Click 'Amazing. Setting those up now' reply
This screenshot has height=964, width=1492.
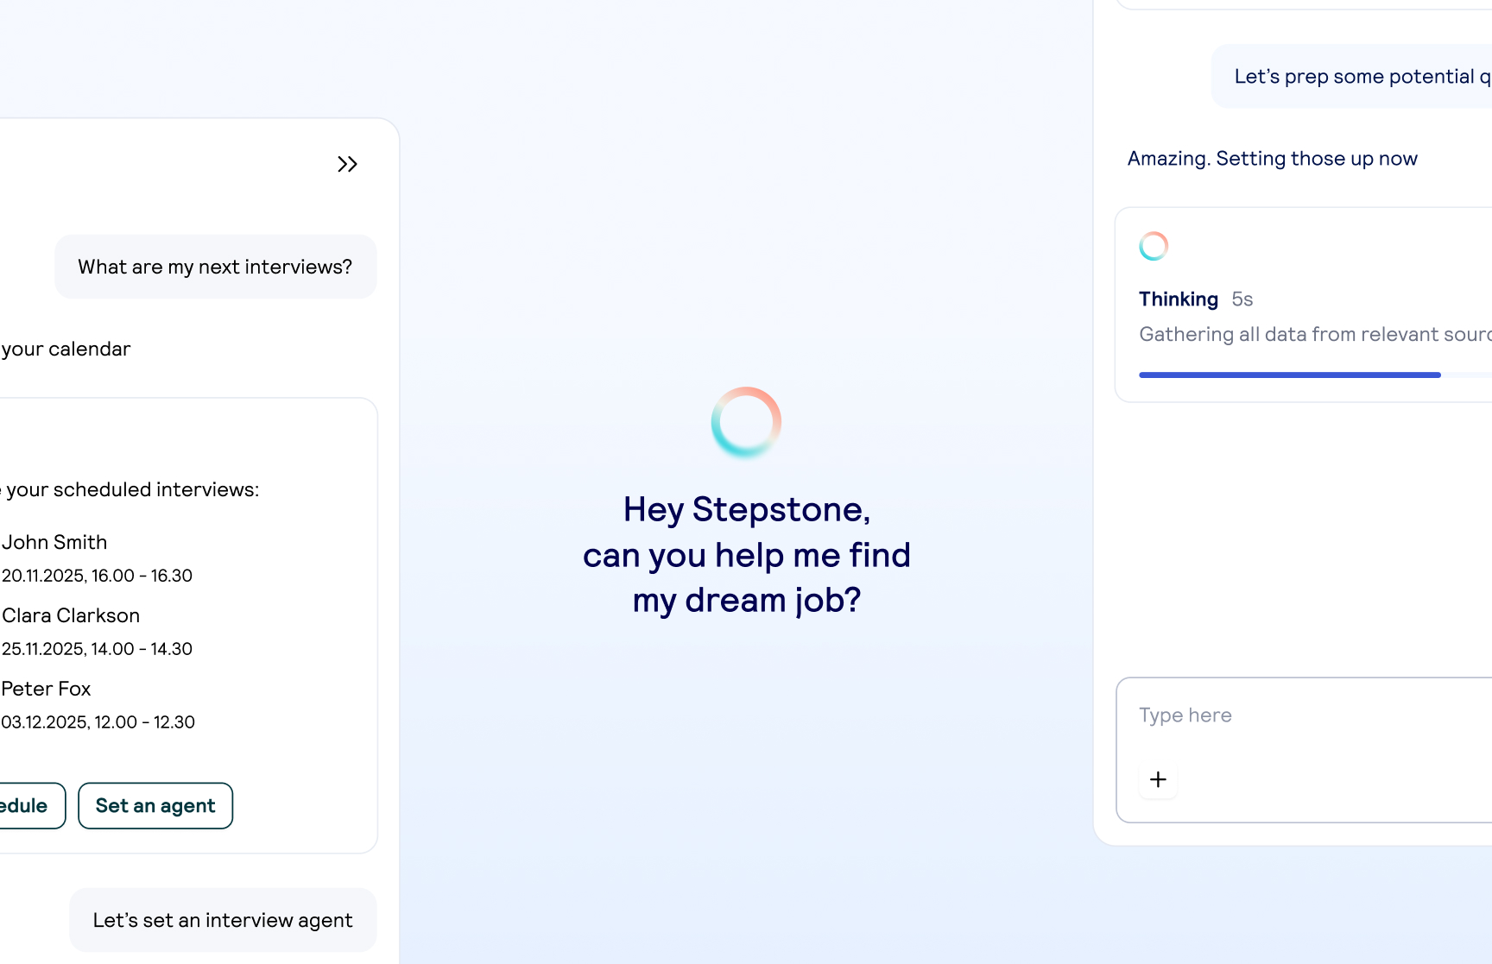pyautogui.click(x=1273, y=159)
